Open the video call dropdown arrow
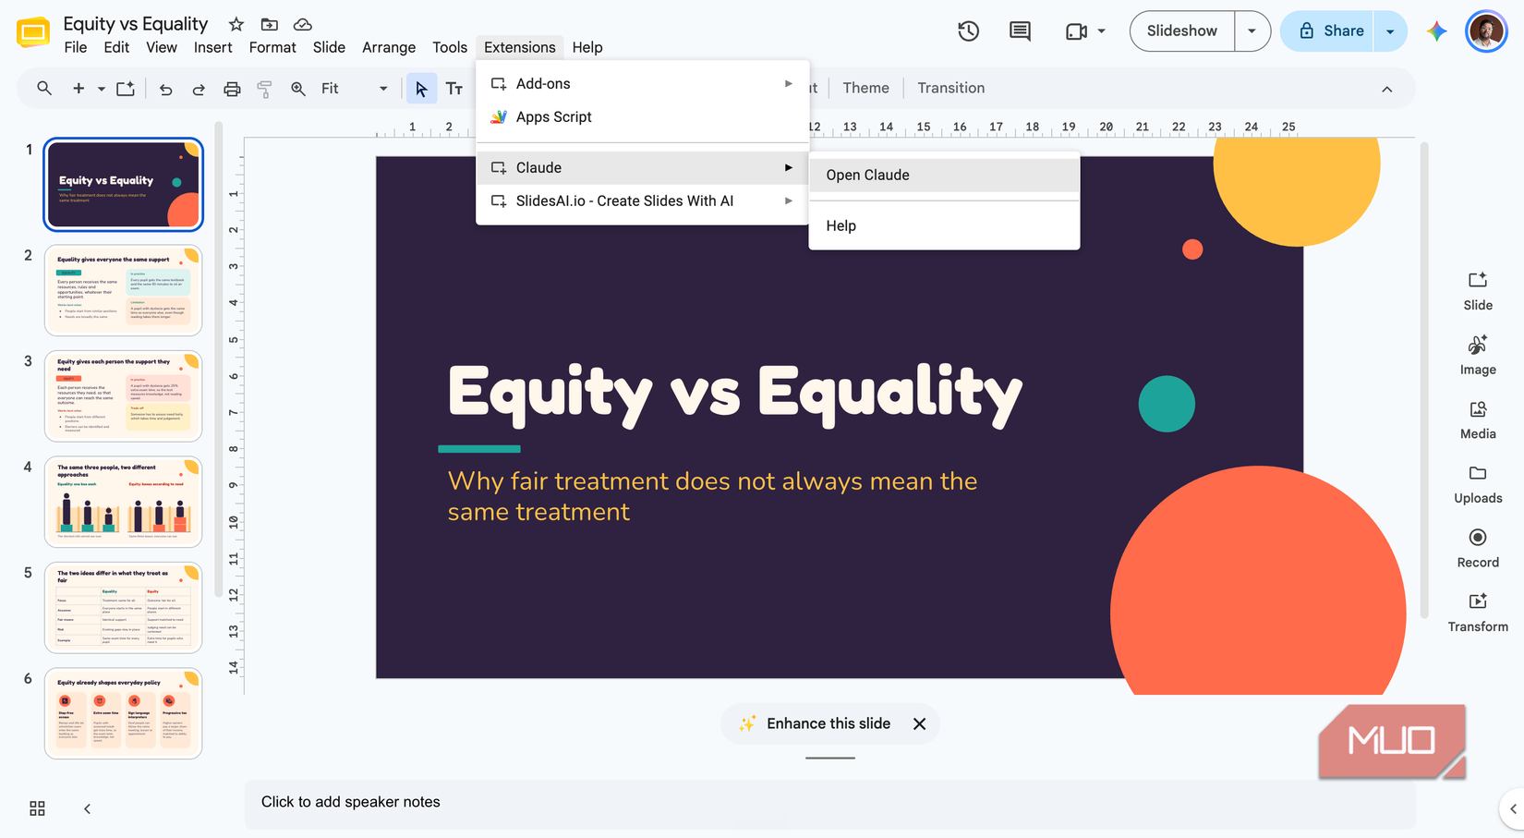1524x838 pixels. click(1101, 30)
